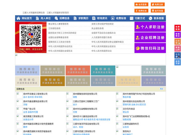Click the QR code image
The image size is (181, 135).
click(31, 35)
